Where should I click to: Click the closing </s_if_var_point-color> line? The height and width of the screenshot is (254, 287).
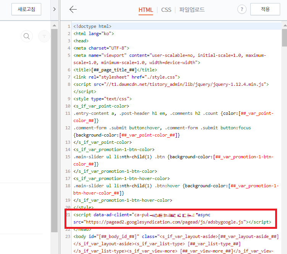click(x=103, y=142)
